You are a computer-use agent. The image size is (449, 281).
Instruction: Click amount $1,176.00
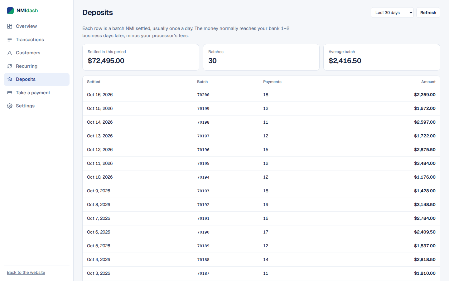tap(425, 177)
